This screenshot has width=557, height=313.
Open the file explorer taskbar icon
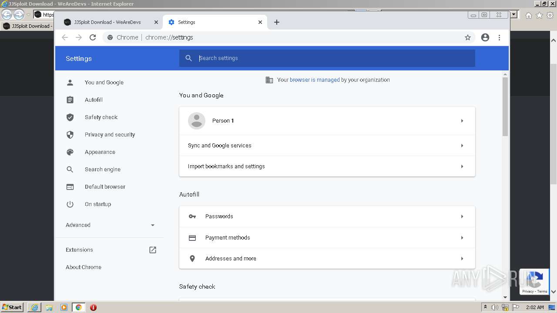(x=49, y=307)
